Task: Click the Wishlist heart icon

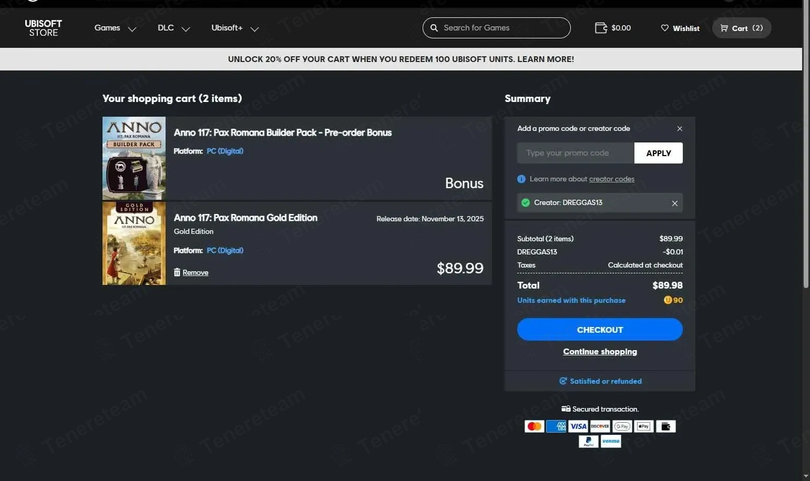Action: point(665,28)
